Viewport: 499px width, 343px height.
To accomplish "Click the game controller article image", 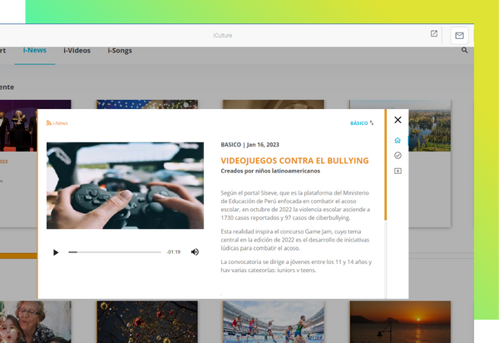I will click(x=125, y=185).
